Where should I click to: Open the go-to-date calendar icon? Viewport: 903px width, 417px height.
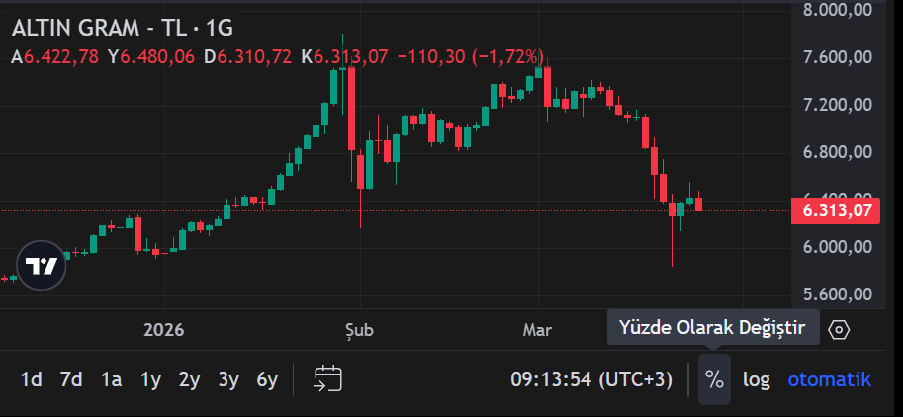pos(327,378)
